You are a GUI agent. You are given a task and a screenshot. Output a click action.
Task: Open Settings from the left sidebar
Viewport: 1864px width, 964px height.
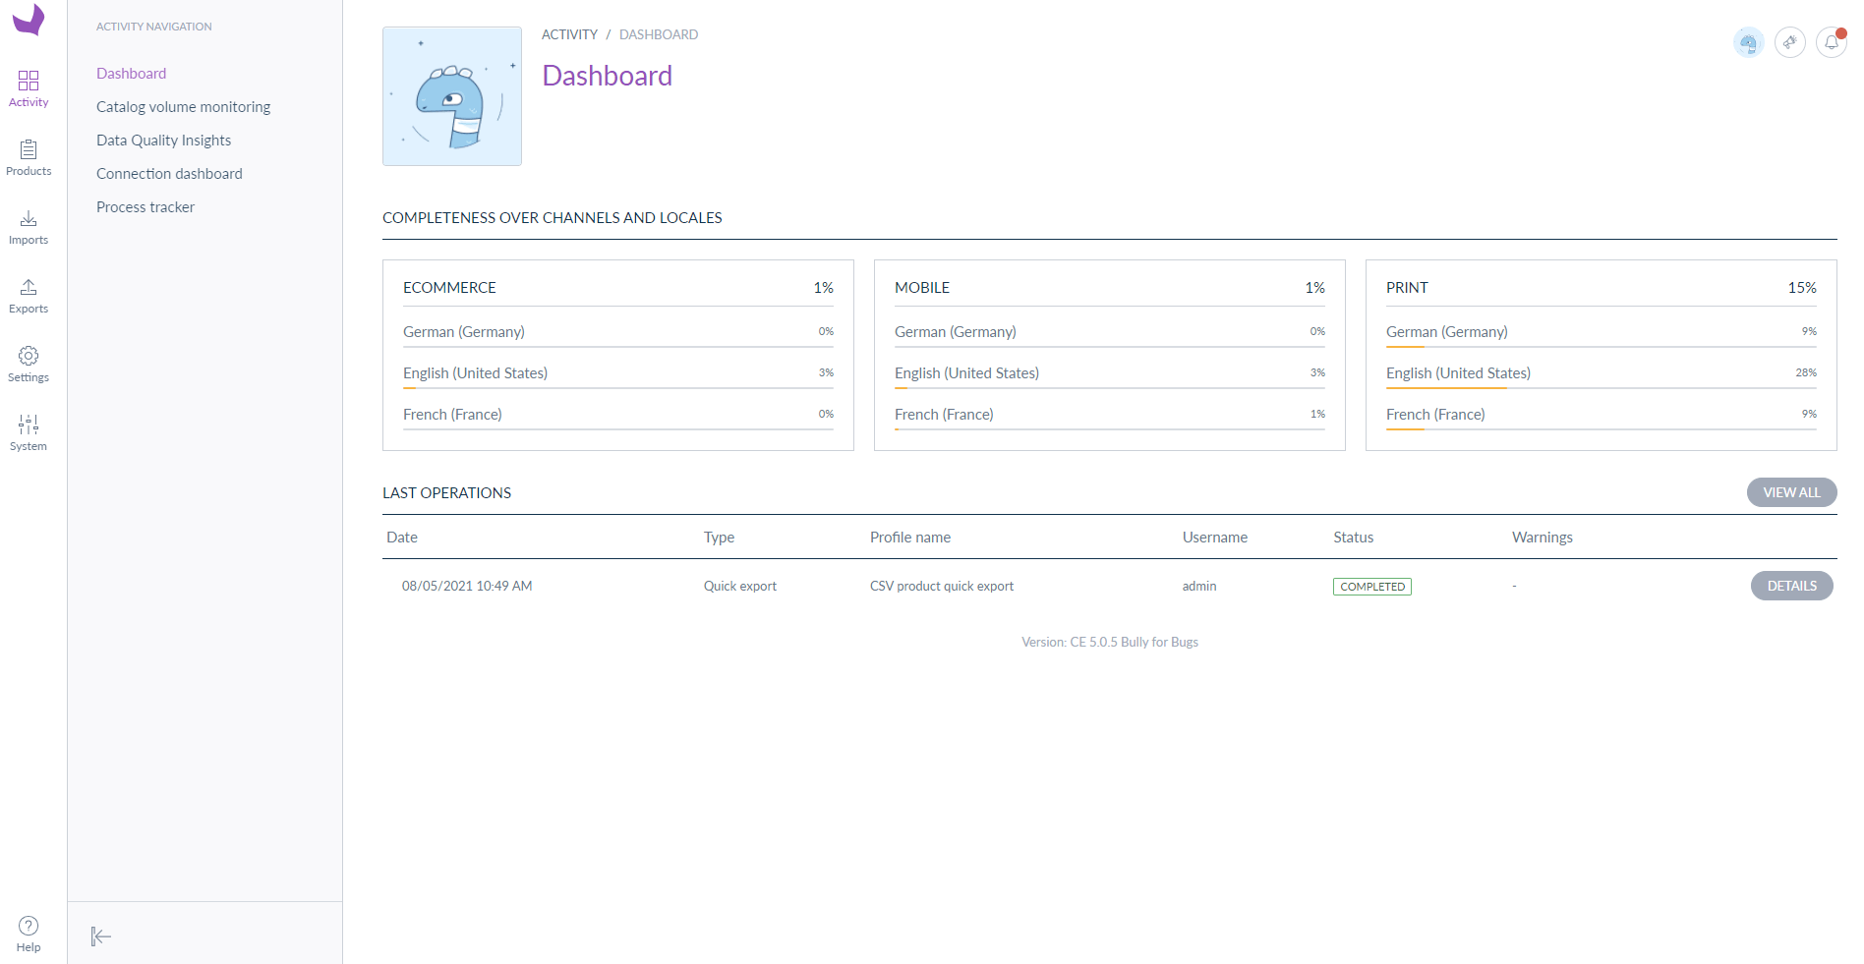(x=29, y=364)
